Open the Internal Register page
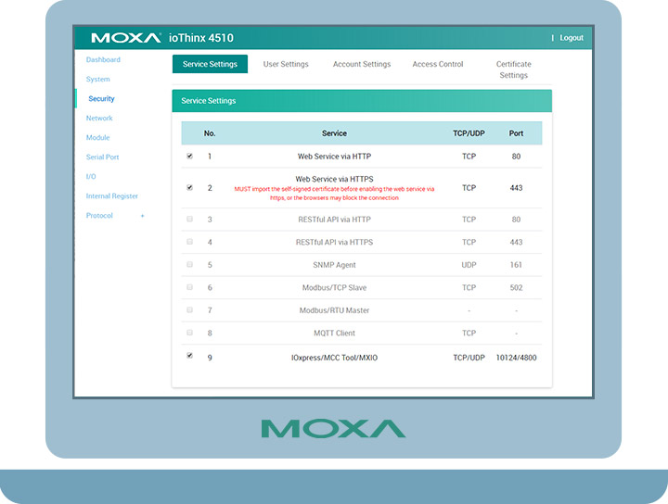668x504 pixels. [x=112, y=196]
